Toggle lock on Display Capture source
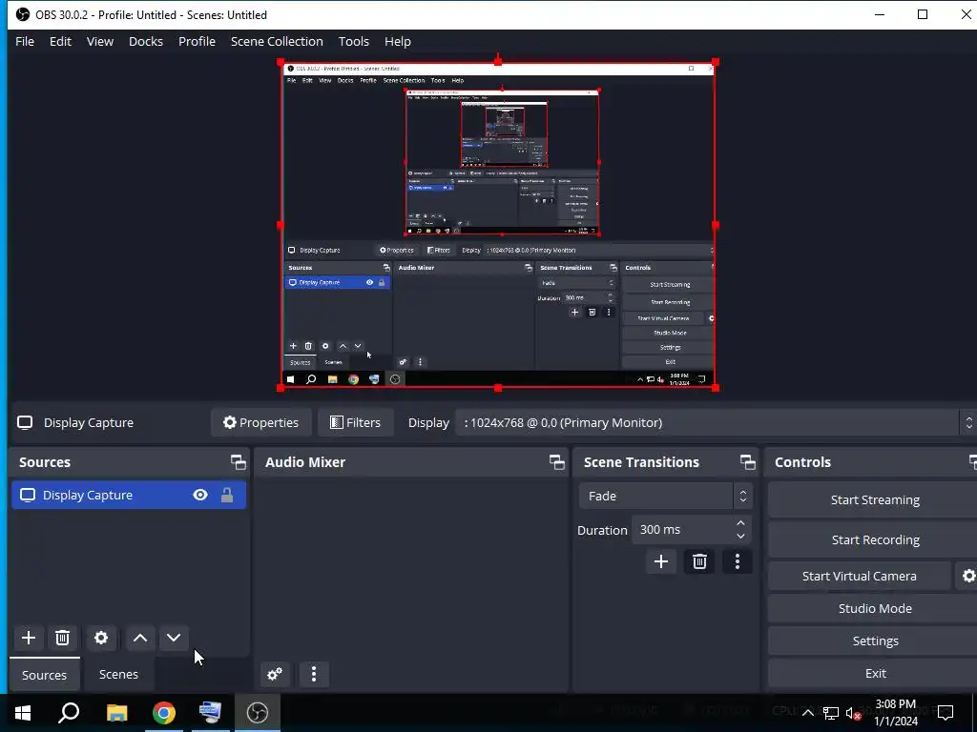This screenshot has width=977, height=732. pos(227,495)
